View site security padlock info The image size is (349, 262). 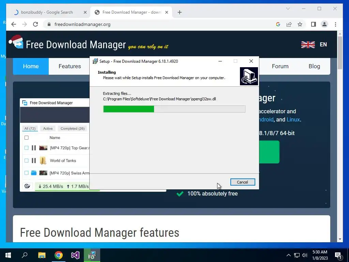coord(49,24)
